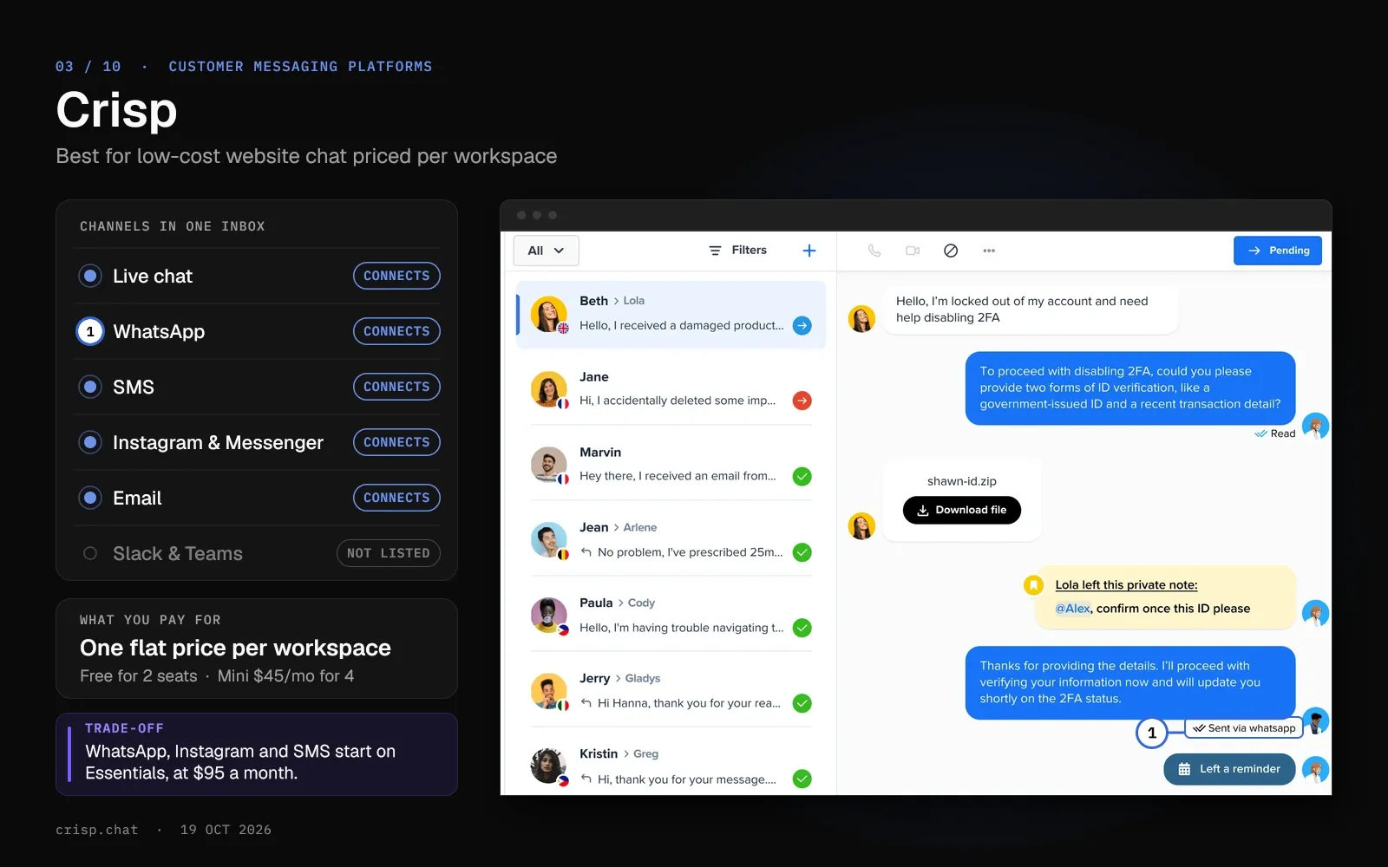This screenshot has width=1388, height=867.
Task: Click the NOT LISTED badge for Slack & Teams
Action: (x=389, y=553)
